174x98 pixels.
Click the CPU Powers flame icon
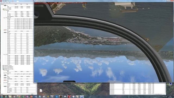click(x=5, y=30)
